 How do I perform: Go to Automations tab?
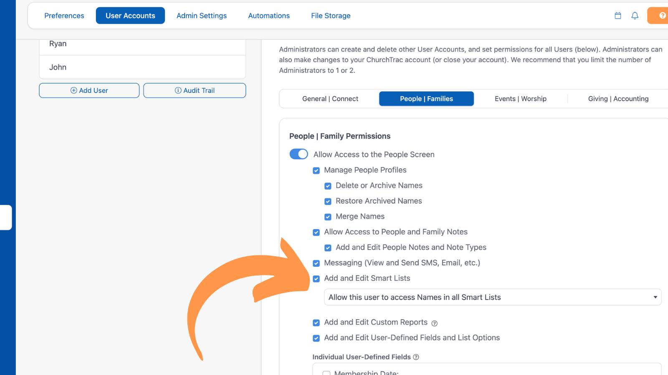[x=269, y=15]
